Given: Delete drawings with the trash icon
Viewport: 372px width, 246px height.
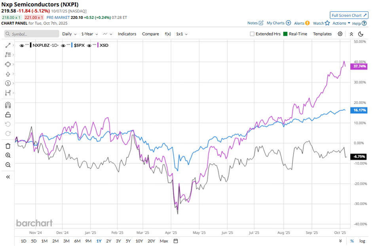Looking at the screenshot, I should (8, 146).
